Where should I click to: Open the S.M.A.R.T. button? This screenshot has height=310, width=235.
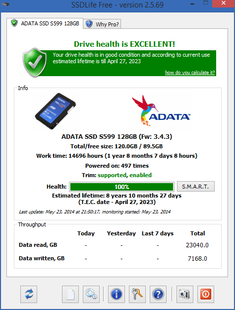[196, 187]
